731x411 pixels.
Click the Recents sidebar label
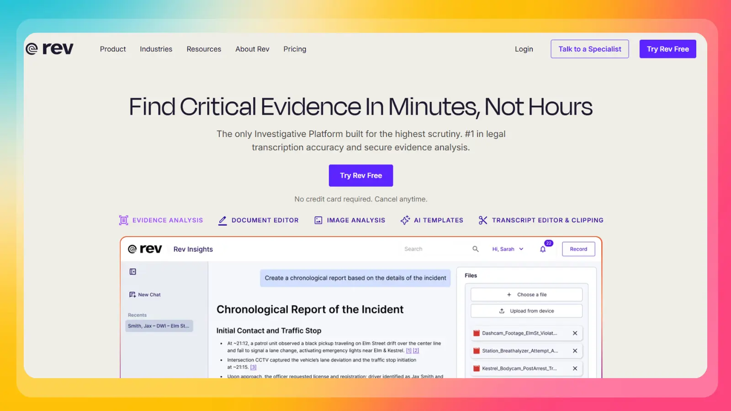coord(137,315)
